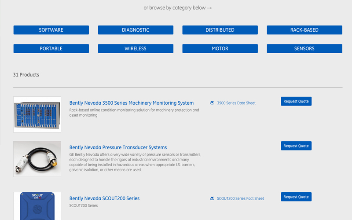Open the 3500 Series Data Sheet link

point(236,103)
